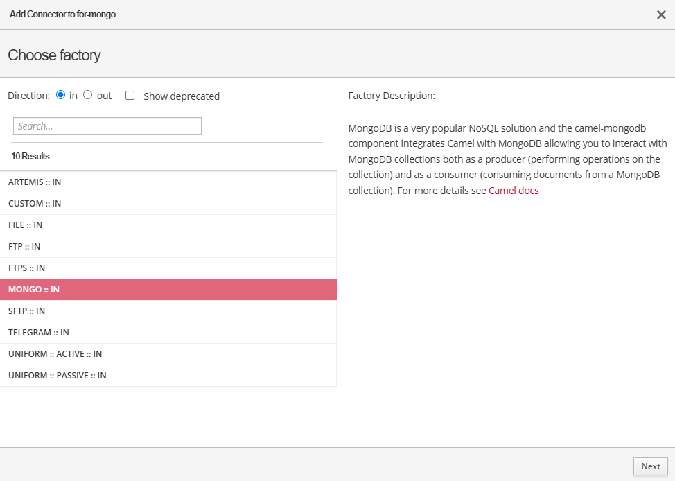Select CUSTOM :: IN factory
Image resolution: width=675 pixels, height=481 pixels.
[35, 204]
